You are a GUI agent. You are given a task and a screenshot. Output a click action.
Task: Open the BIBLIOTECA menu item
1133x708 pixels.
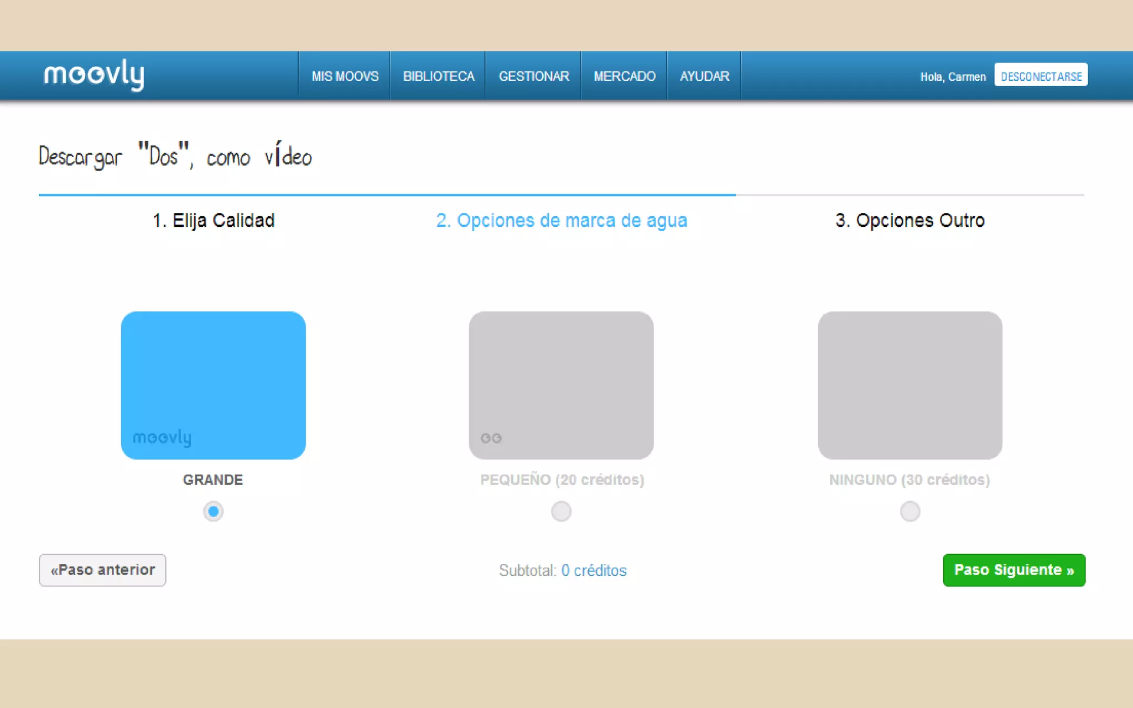[438, 76]
